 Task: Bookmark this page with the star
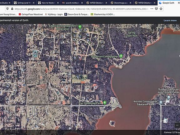161,9
